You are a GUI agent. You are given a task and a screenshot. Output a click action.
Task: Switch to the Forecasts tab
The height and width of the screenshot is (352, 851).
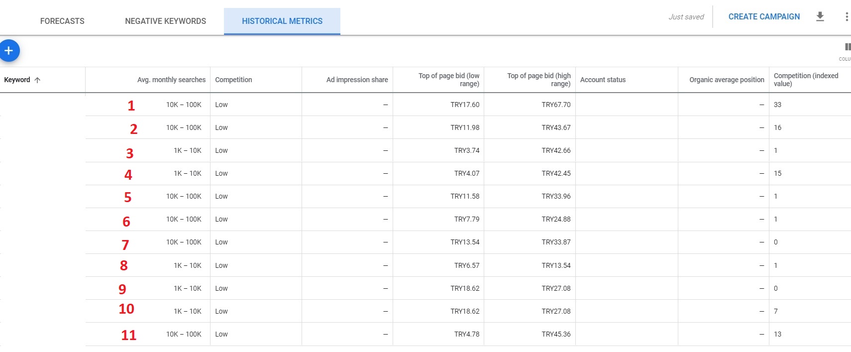tap(62, 21)
